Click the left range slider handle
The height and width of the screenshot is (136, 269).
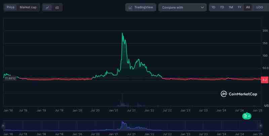[x=3, y=126]
